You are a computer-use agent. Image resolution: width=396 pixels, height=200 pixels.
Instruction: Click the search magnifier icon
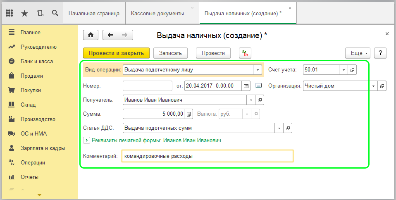(55, 13)
